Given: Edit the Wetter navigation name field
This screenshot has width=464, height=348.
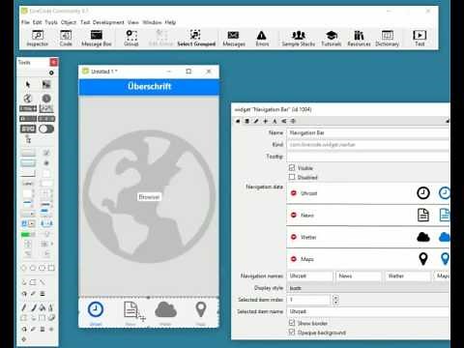Looking at the screenshot, I should (x=408, y=275).
